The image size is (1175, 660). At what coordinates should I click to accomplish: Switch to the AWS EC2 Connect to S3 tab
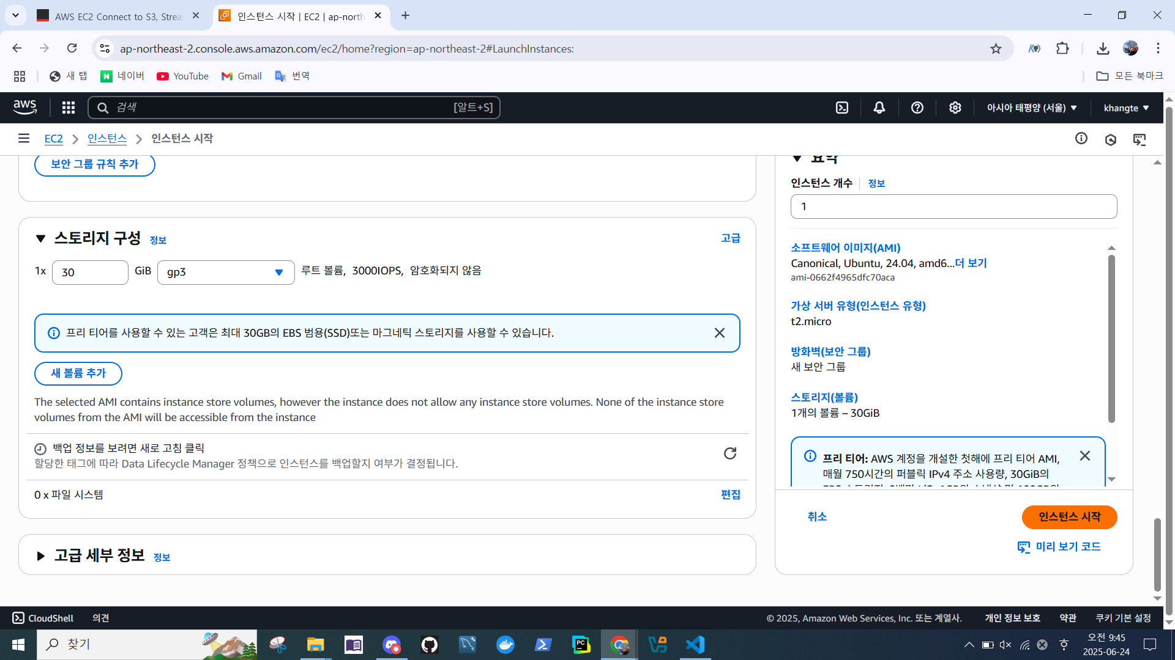(x=117, y=16)
